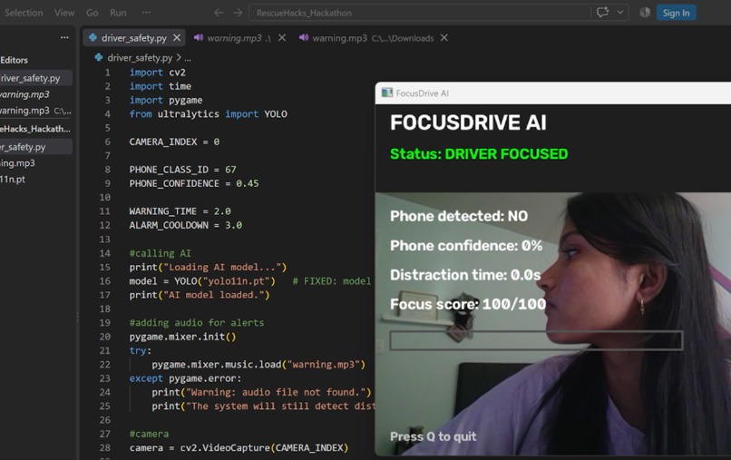Click the WARNING_TIME = 2.0 line

[180, 211]
